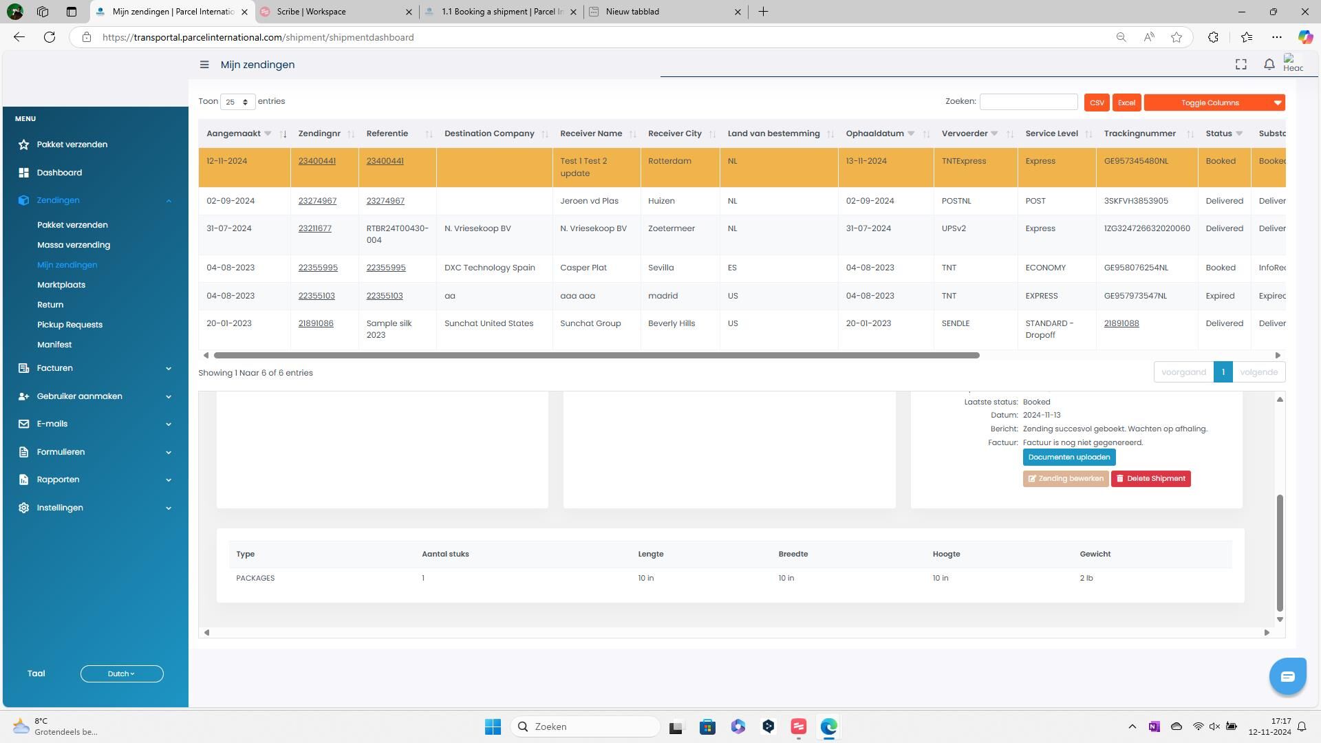Click the Dashboard grid icon in the menu

click(x=24, y=173)
